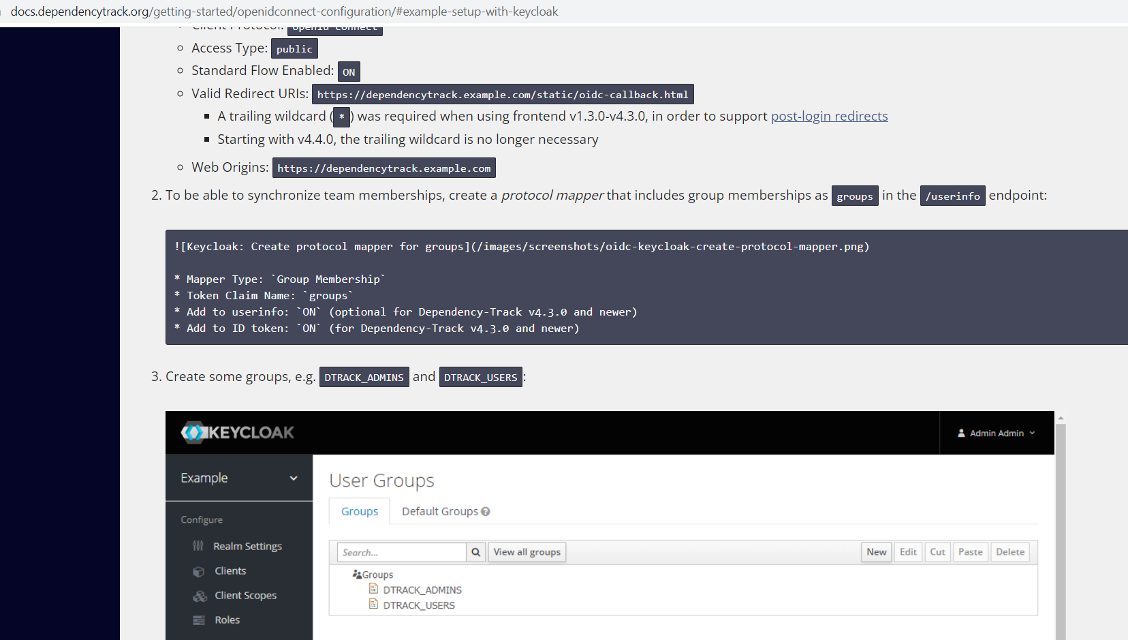Open Realm Settings via its sliders icon
Screen dimensions: 1128x640
coord(198,546)
